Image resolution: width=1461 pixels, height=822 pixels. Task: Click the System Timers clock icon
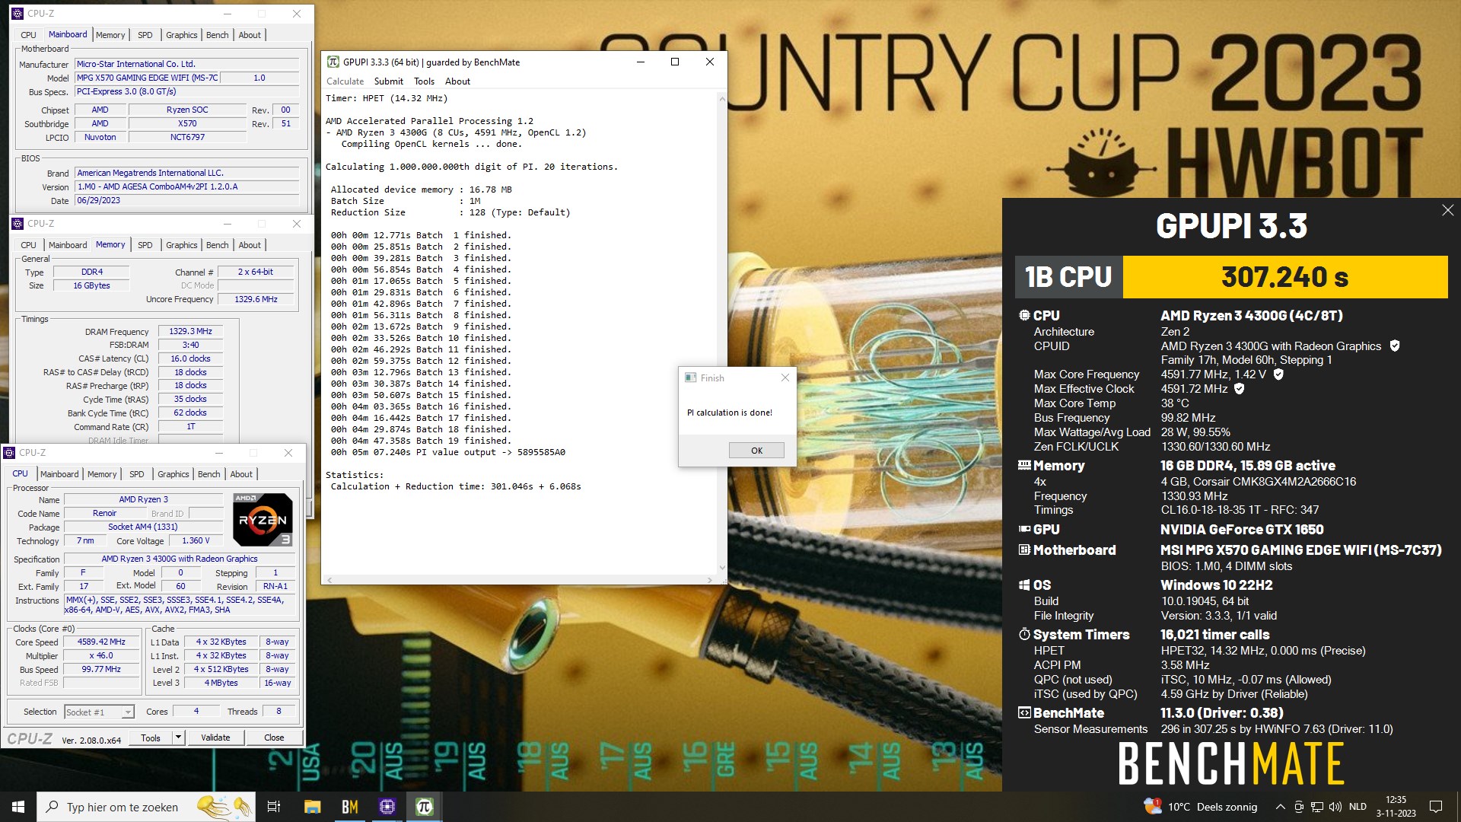tap(1024, 634)
